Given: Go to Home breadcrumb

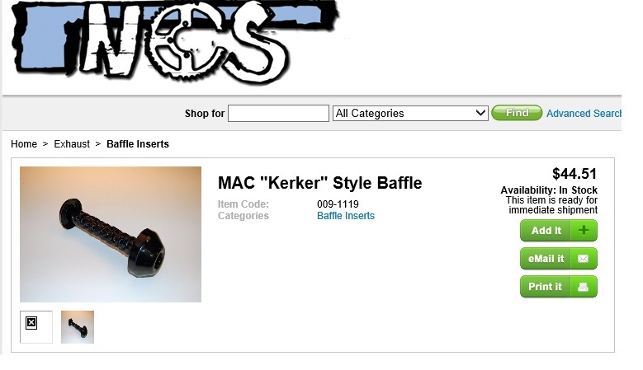Looking at the screenshot, I should 24,144.
